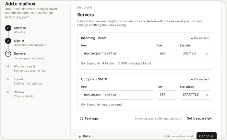Click the SMTP host field mail.aegeanfreight.gr
This screenshot has height=140, width=227.
pyautogui.click(x=117, y=95)
